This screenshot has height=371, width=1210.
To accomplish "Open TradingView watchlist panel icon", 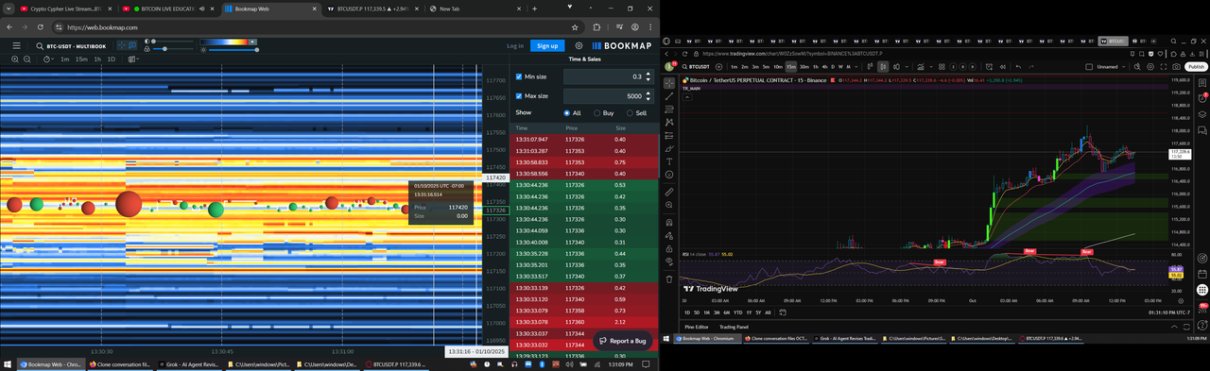I will 1202,82.
